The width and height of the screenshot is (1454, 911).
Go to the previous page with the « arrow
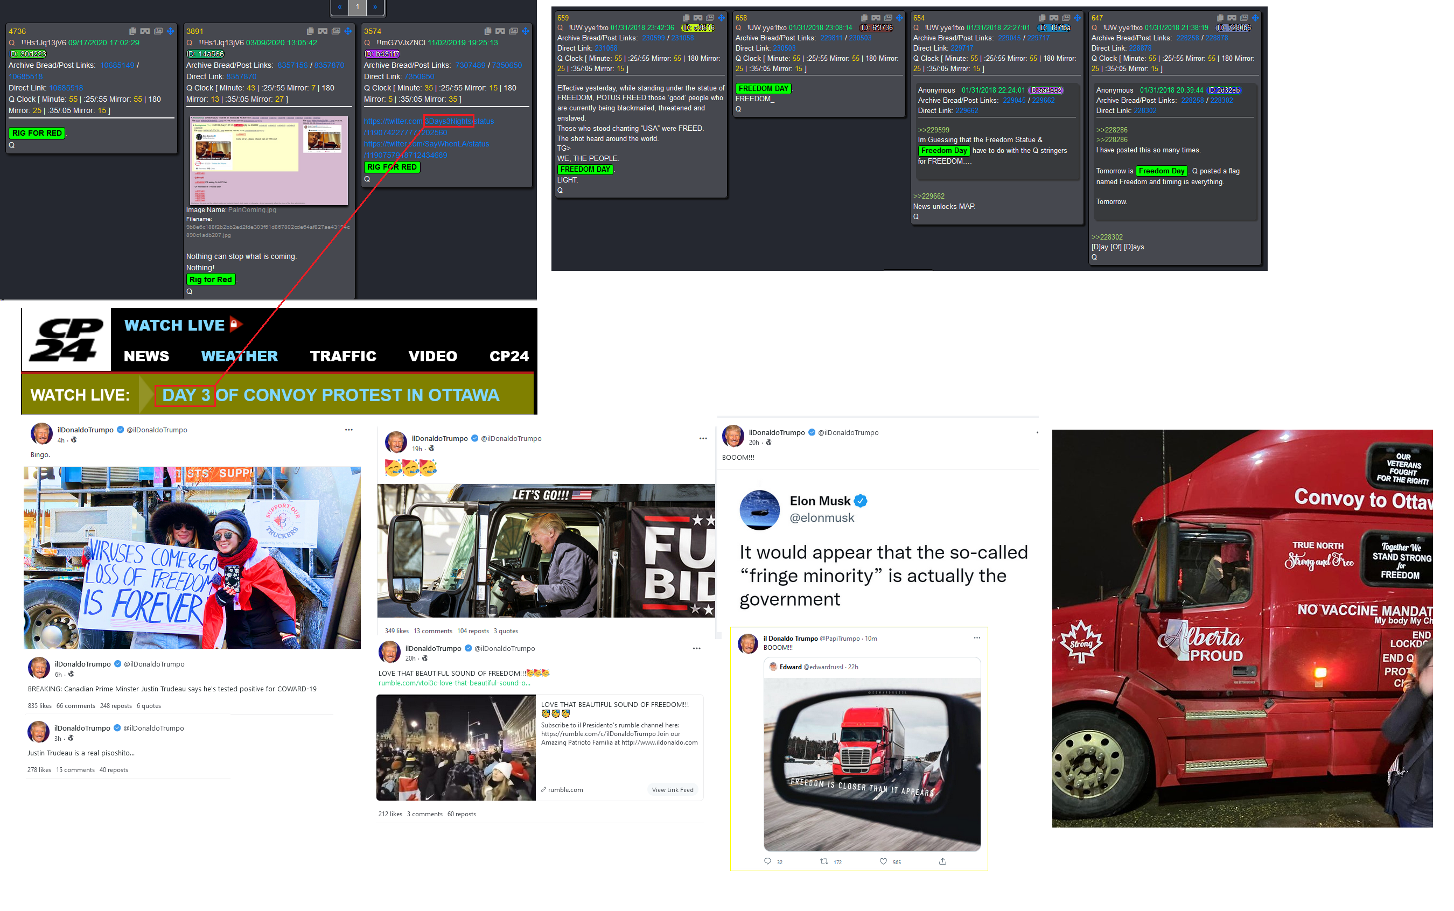point(340,7)
